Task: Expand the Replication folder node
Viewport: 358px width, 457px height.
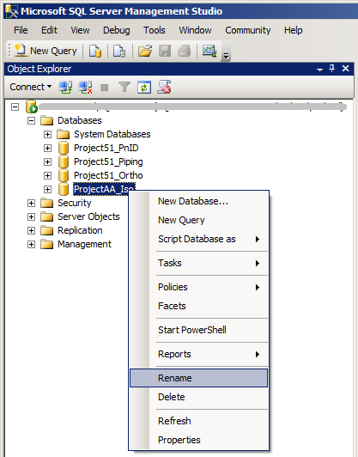Action: [x=31, y=230]
